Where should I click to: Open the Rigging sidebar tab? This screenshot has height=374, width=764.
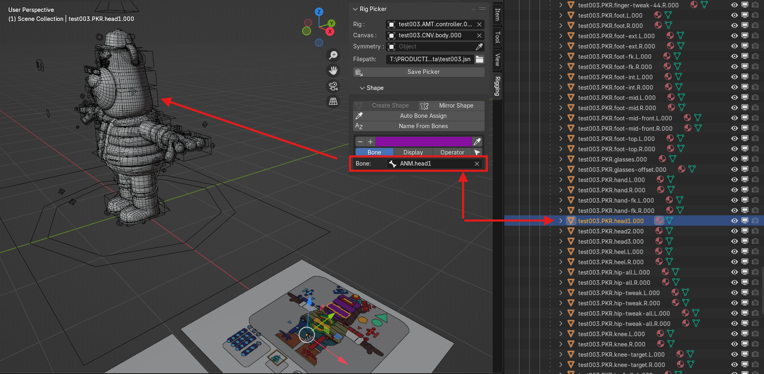497,86
